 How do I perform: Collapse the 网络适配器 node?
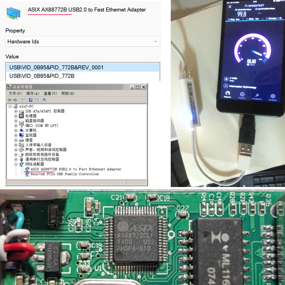coord(16,164)
